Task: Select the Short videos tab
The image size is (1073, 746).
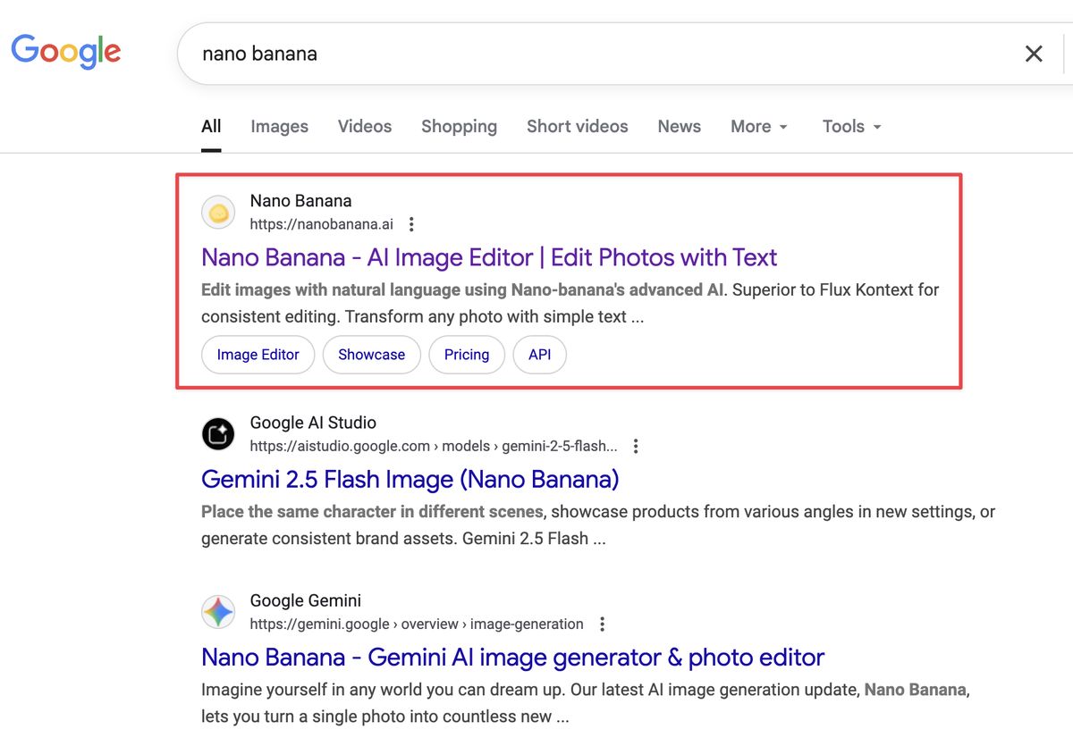Action: click(577, 126)
